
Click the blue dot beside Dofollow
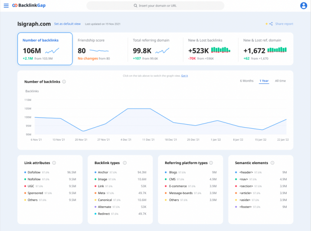click(x=25, y=172)
